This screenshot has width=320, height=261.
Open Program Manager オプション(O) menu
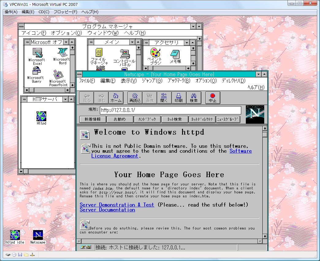[x=66, y=33]
